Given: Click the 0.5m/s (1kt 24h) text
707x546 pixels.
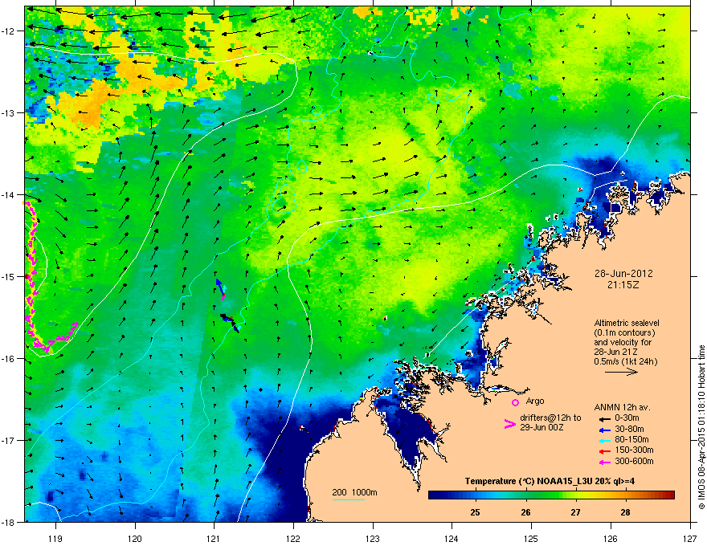Looking at the screenshot, I should point(625,362).
